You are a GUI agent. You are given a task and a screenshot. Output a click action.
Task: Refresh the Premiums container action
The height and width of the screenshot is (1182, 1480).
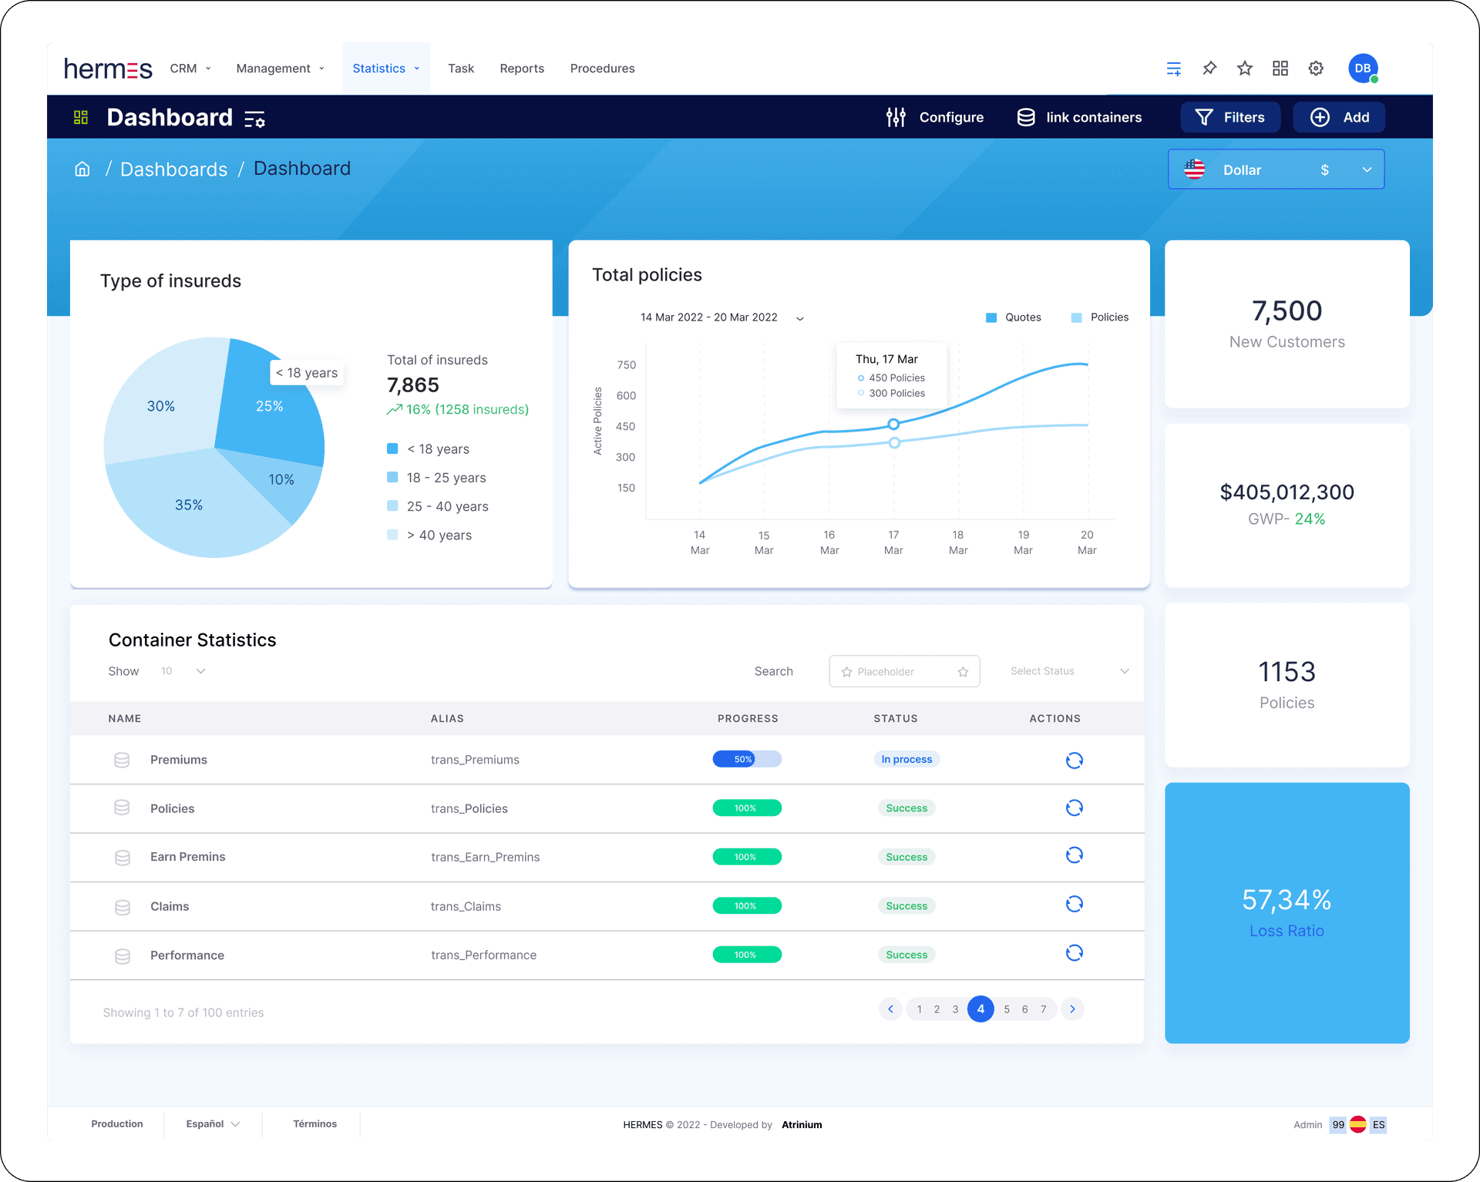click(x=1075, y=760)
